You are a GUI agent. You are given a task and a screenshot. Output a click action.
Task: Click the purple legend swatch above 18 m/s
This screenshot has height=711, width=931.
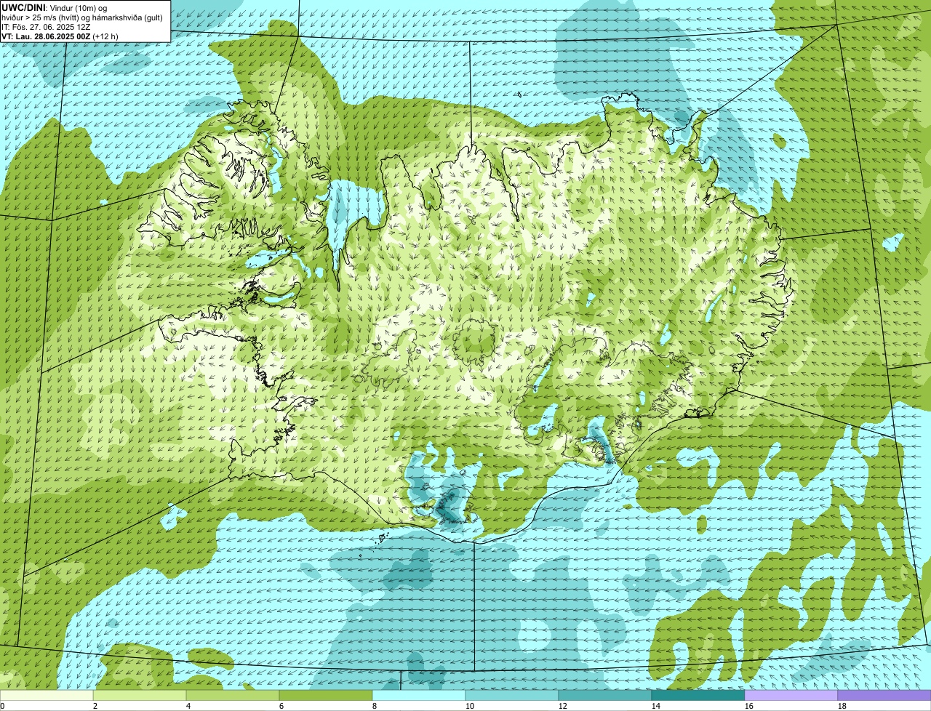884,695
